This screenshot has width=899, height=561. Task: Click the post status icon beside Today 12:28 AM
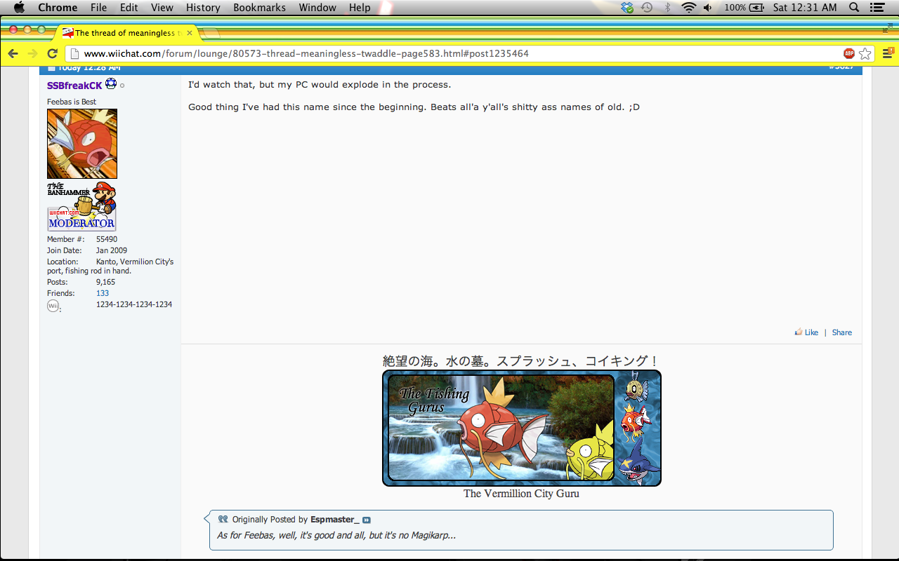point(51,68)
